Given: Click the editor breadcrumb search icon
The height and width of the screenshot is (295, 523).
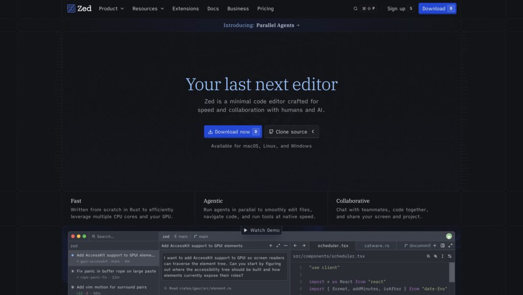Looking at the screenshot, I should (429, 256).
